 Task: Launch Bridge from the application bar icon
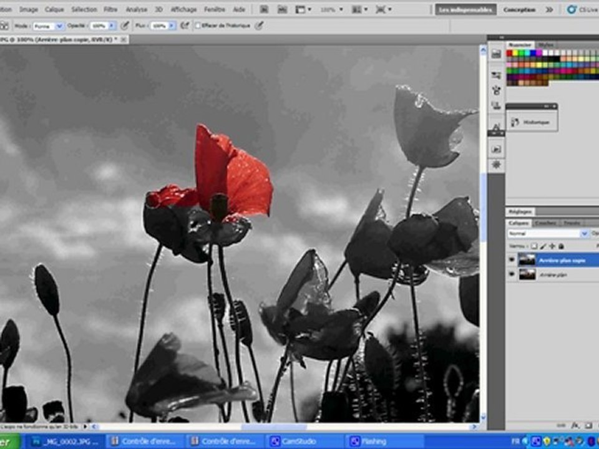coord(264,9)
